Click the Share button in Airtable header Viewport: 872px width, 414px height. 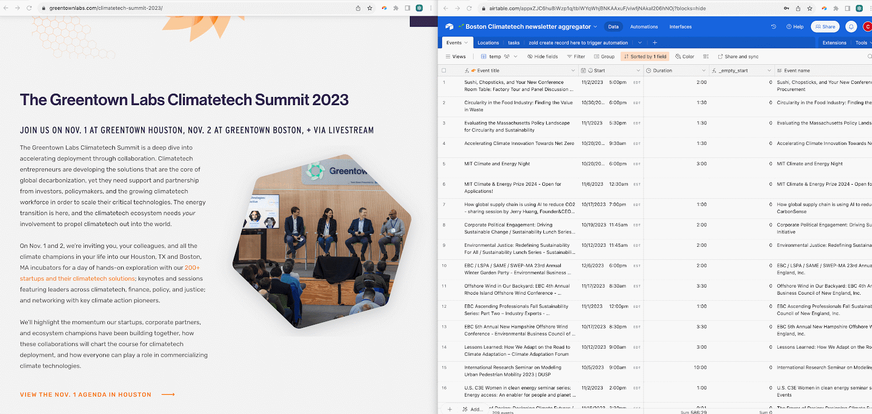825,27
